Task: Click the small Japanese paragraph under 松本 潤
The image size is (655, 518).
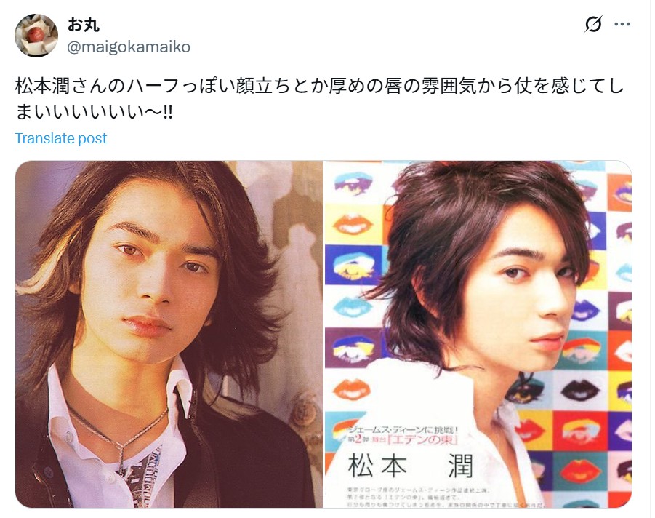Action: 443,496
